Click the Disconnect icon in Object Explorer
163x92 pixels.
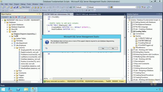pyautogui.click(x=13, y=17)
